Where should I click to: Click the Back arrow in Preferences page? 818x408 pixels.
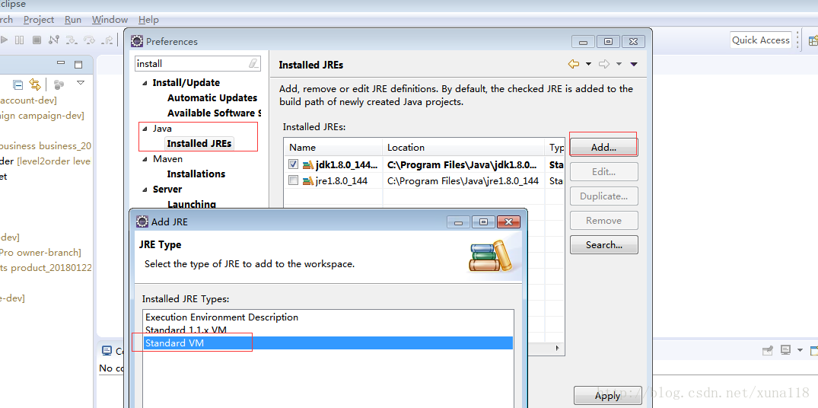573,64
